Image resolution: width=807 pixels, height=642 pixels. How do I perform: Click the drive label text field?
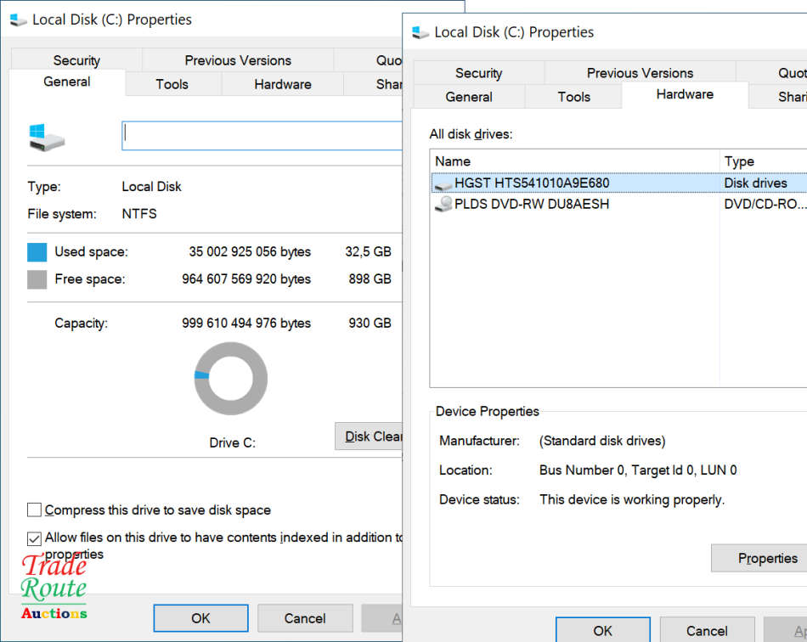[x=262, y=136]
